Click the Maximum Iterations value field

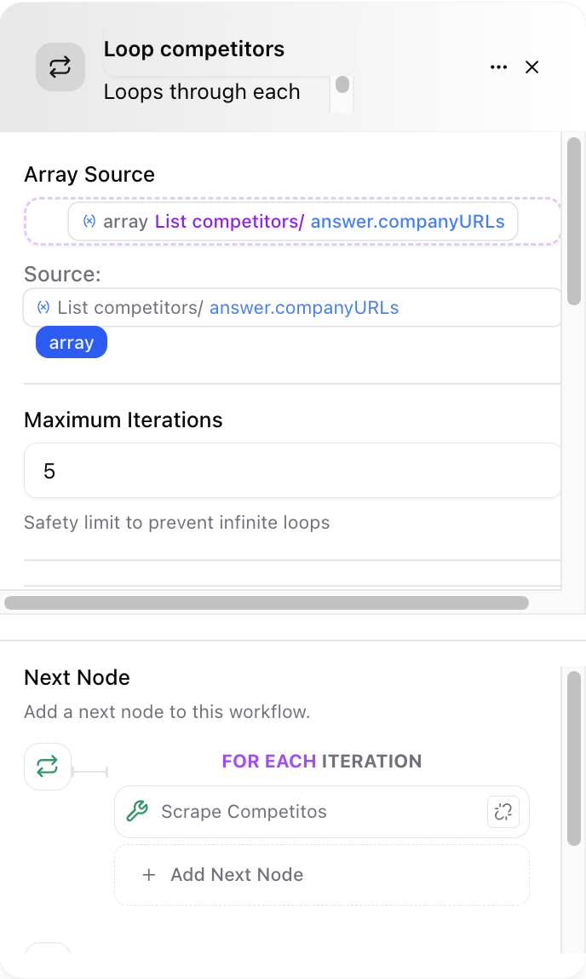pyautogui.click(x=293, y=470)
